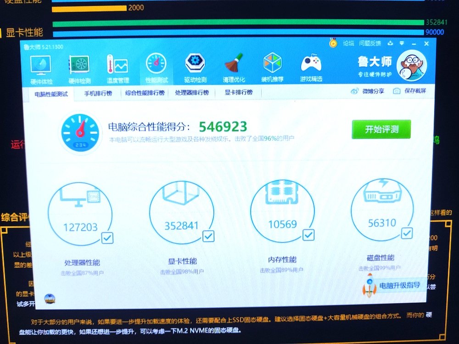Click the graphics score 352841 in the circle
The width and height of the screenshot is (459, 344).
[x=181, y=226]
